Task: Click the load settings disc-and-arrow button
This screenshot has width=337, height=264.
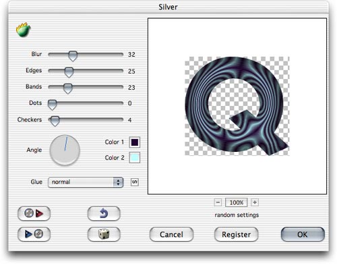Action: click(34, 213)
